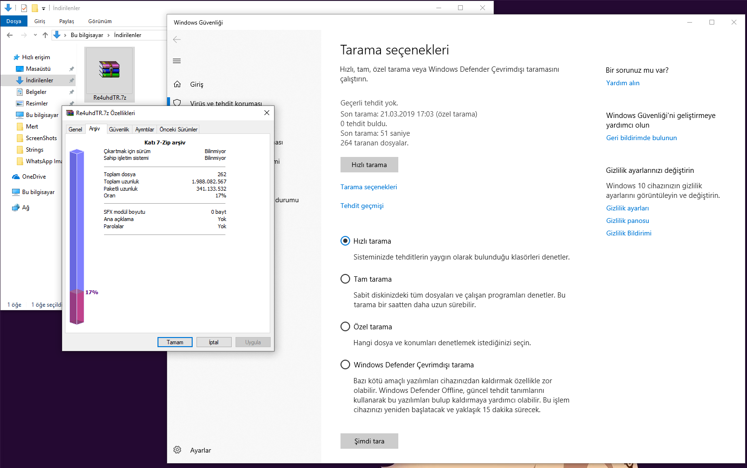The height and width of the screenshot is (468, 747).
Task: Open Explorer's recent locations dropdown arrow
Action: (x=35, y=35)
